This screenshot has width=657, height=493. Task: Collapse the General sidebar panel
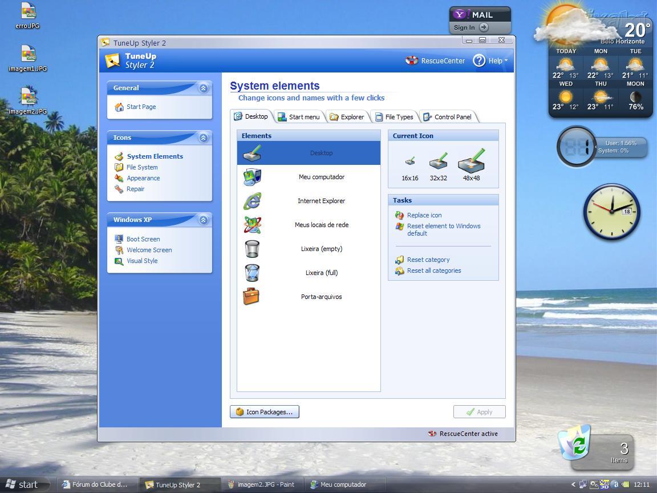tap(204, 88)
